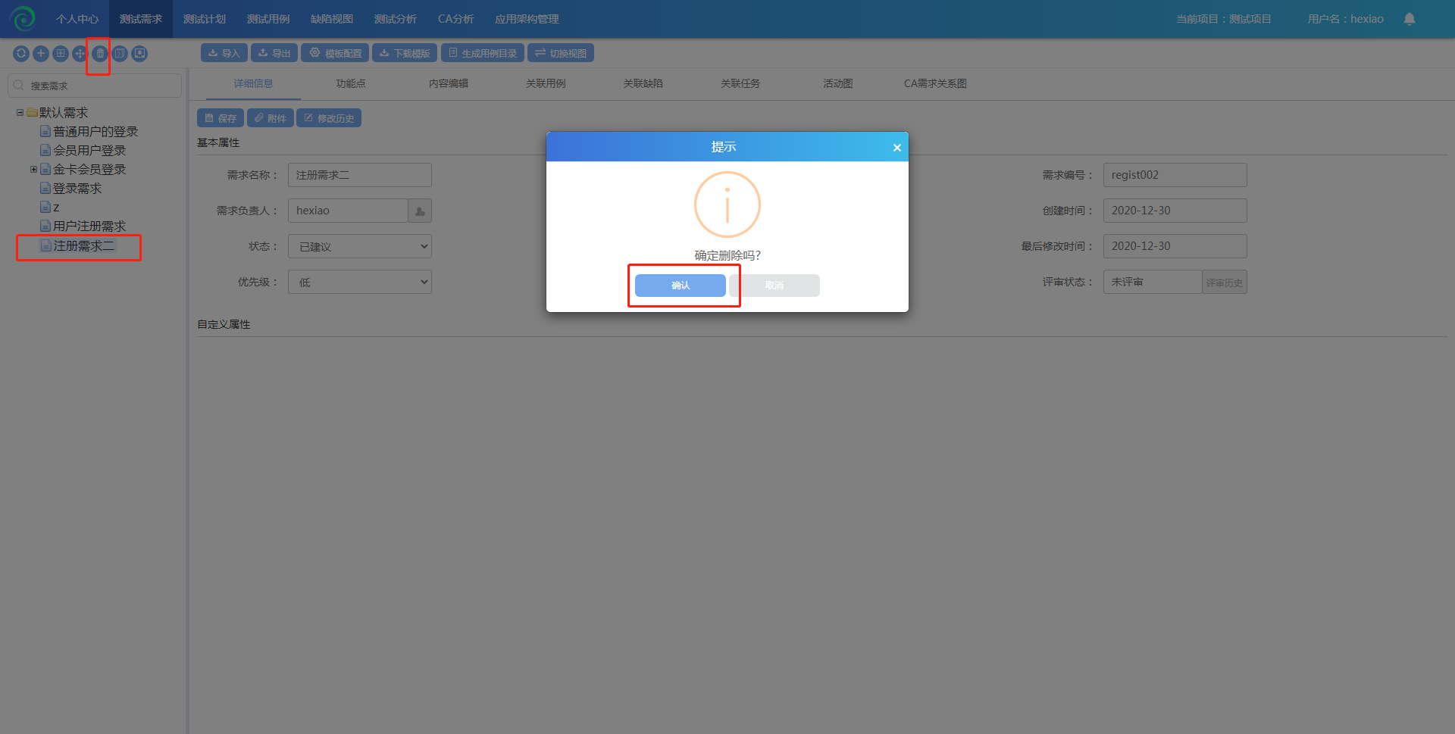Click the user picker icon beside hexiao
Screen dimensions: 1455x734
point(420,211)
